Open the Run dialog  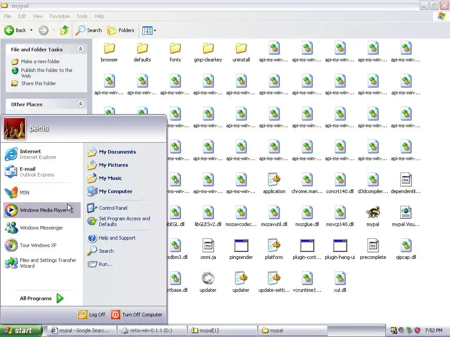point(100,264)
